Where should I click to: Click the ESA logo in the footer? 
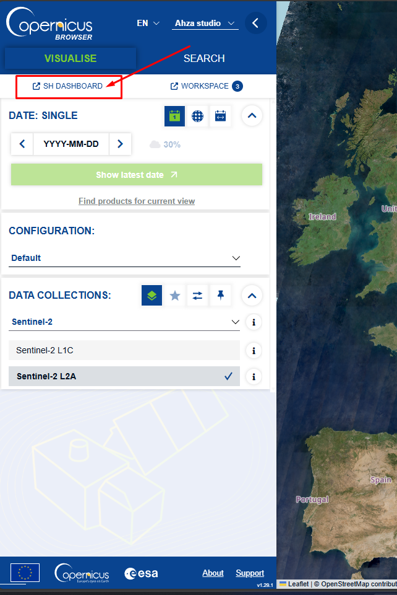click(x=141, y=573)
